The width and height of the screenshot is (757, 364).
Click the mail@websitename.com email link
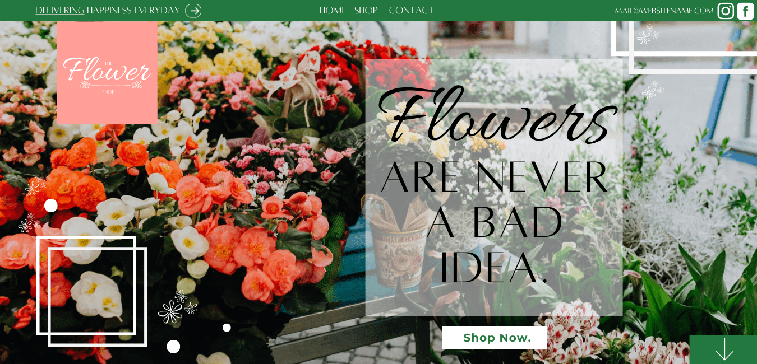(664, 11)
